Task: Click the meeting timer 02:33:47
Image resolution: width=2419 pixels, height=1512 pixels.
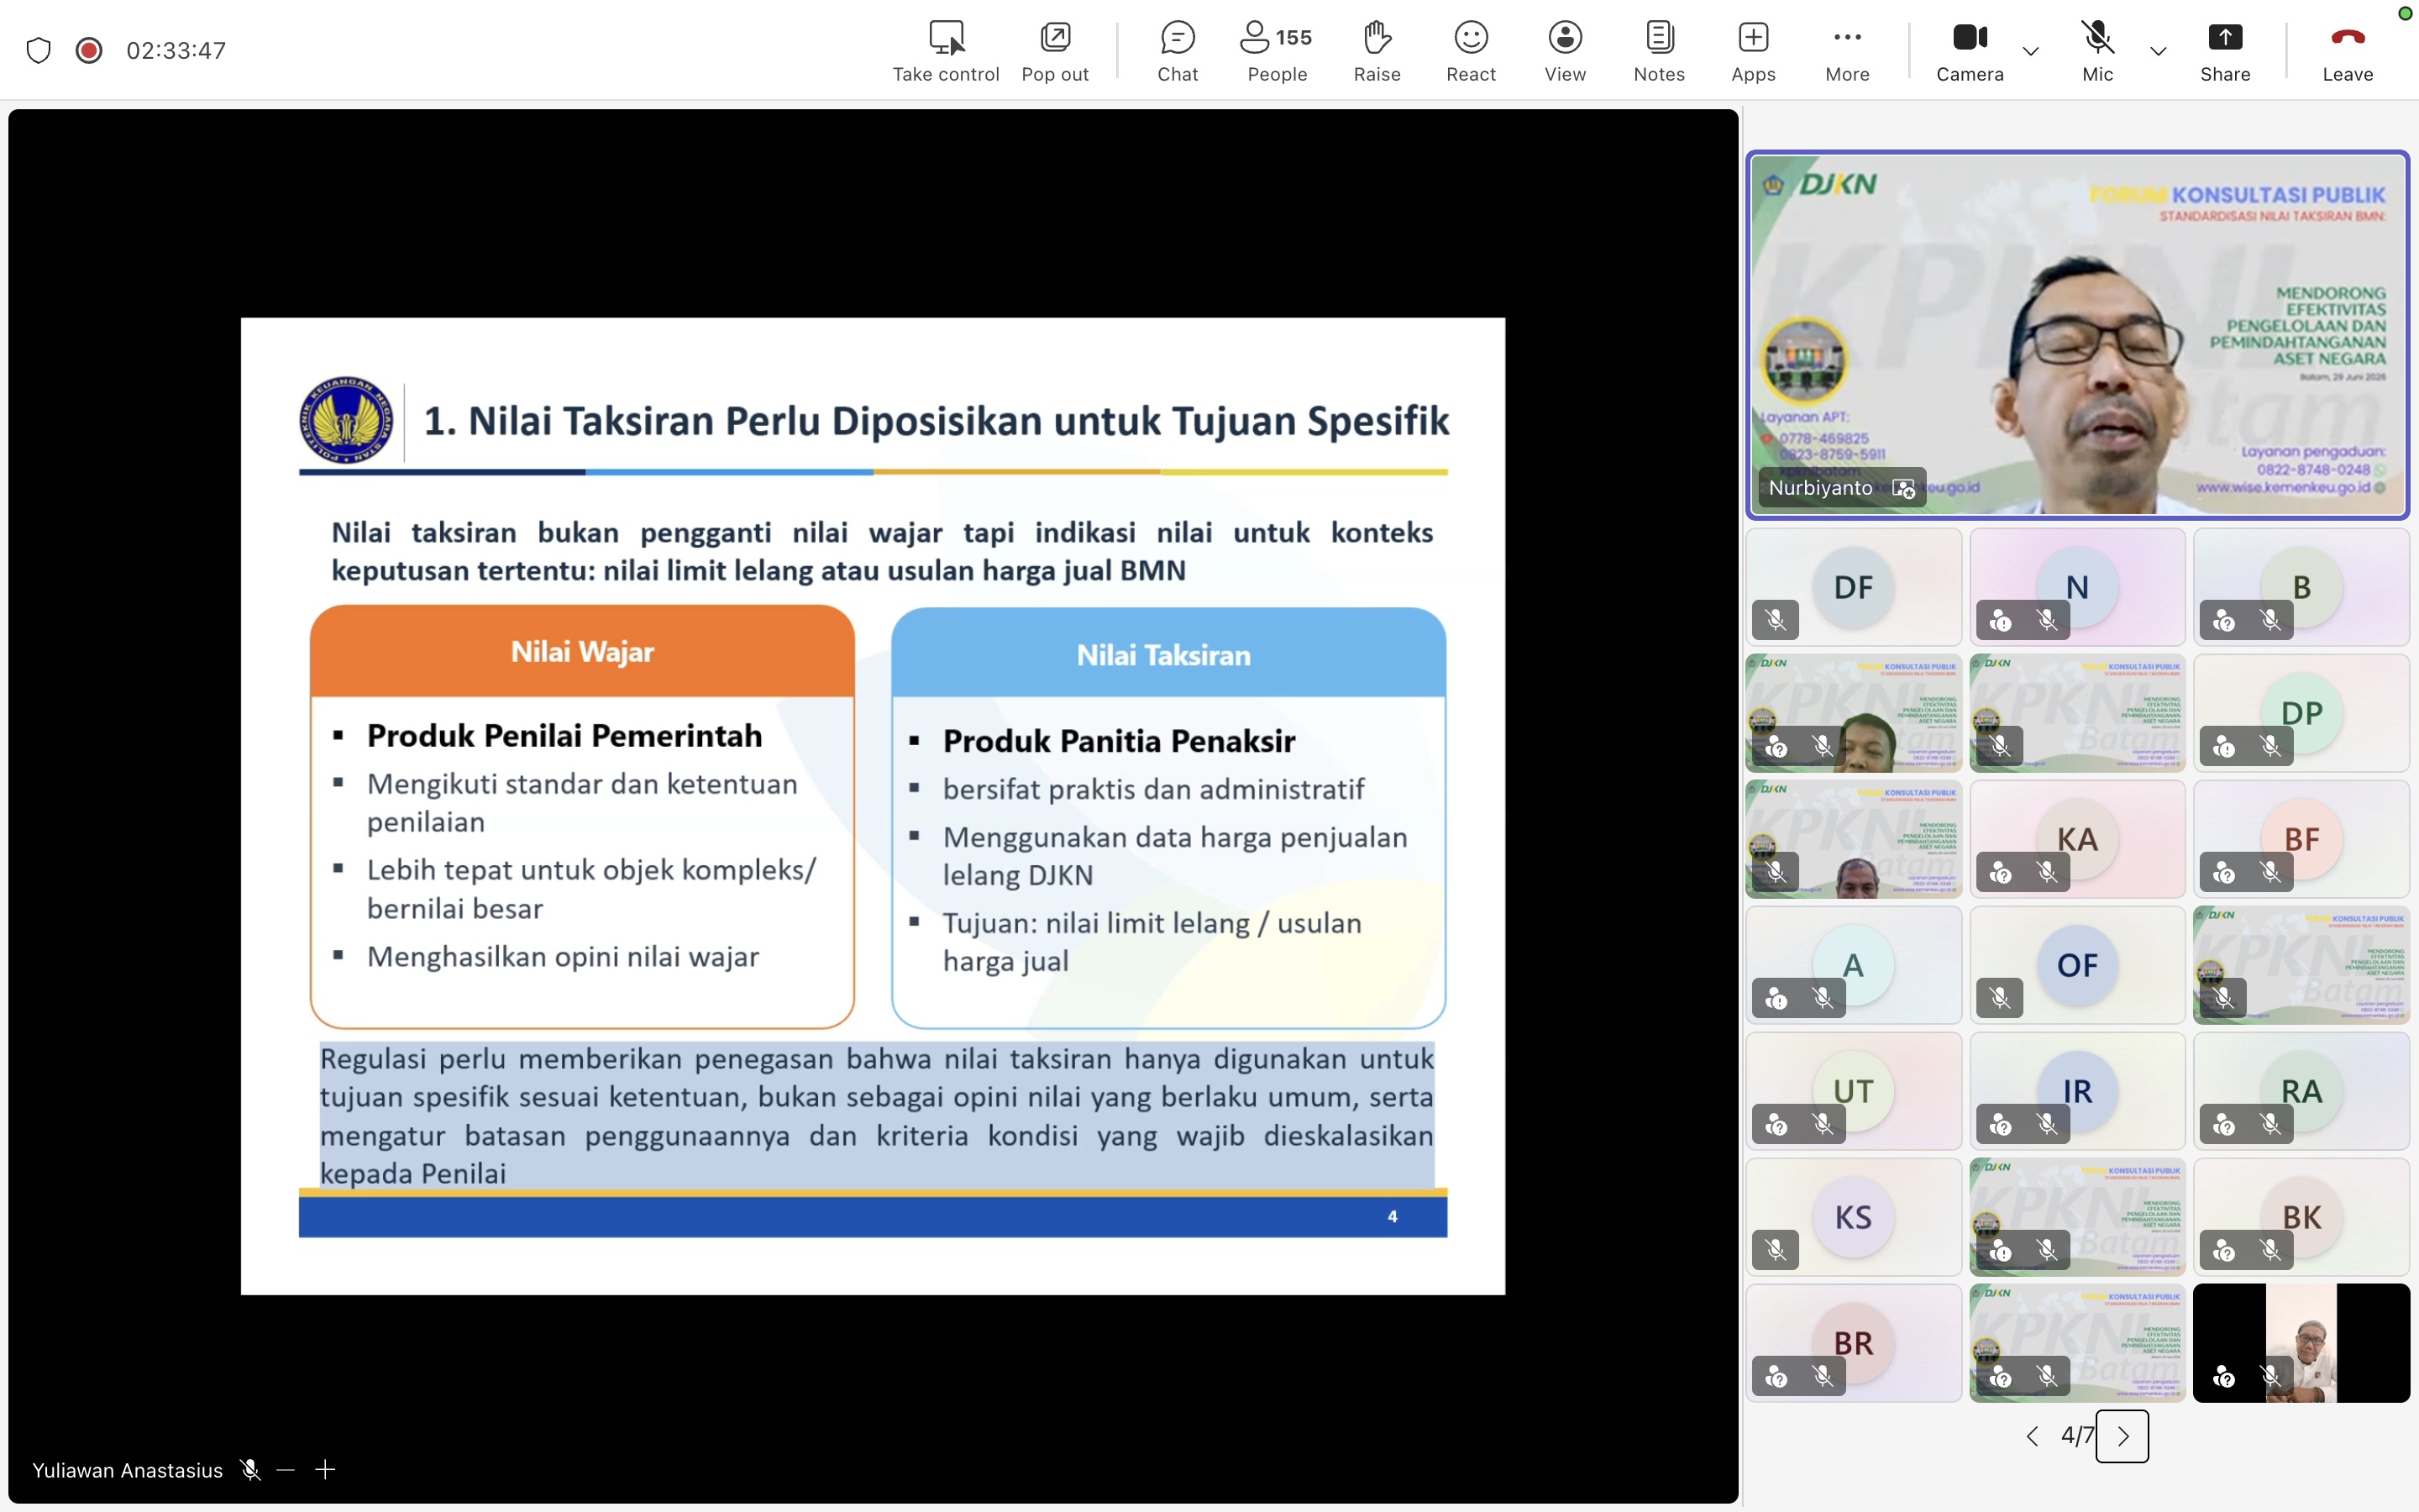Action: point(176,50)
